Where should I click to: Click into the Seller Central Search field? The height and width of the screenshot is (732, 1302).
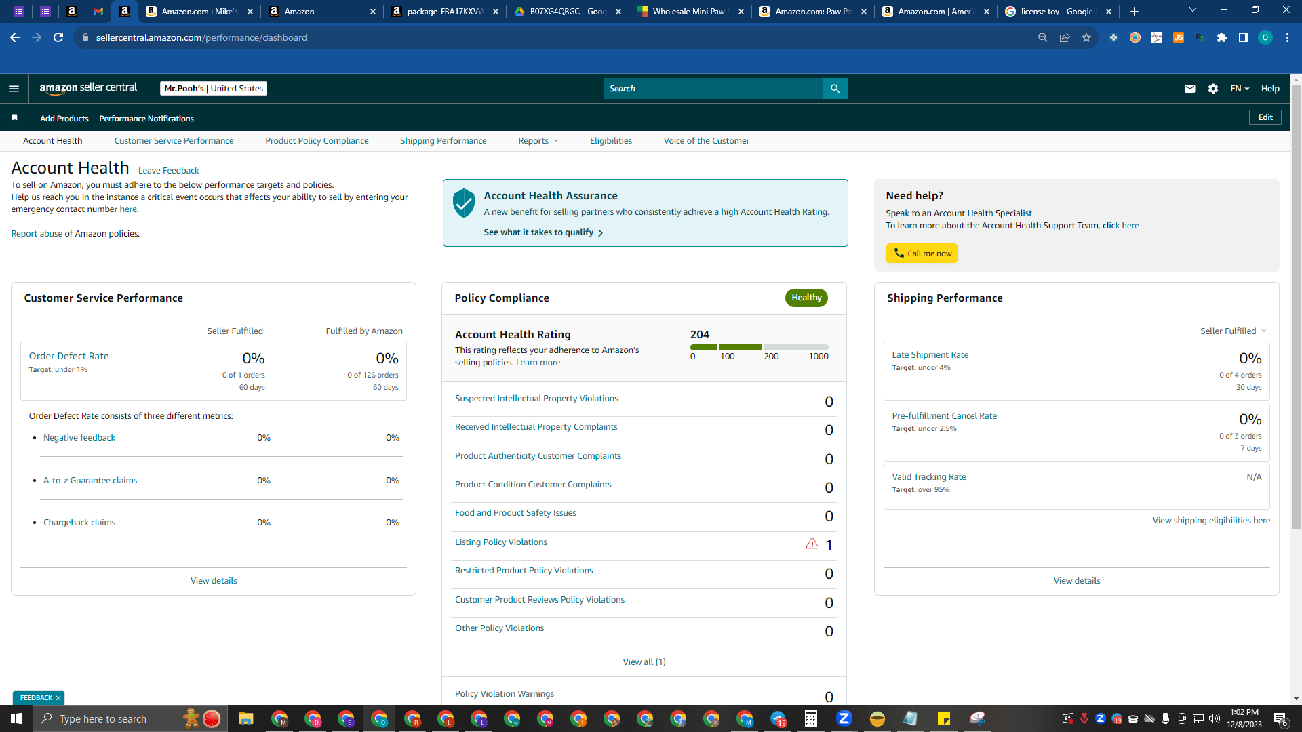tap(713, 89)
